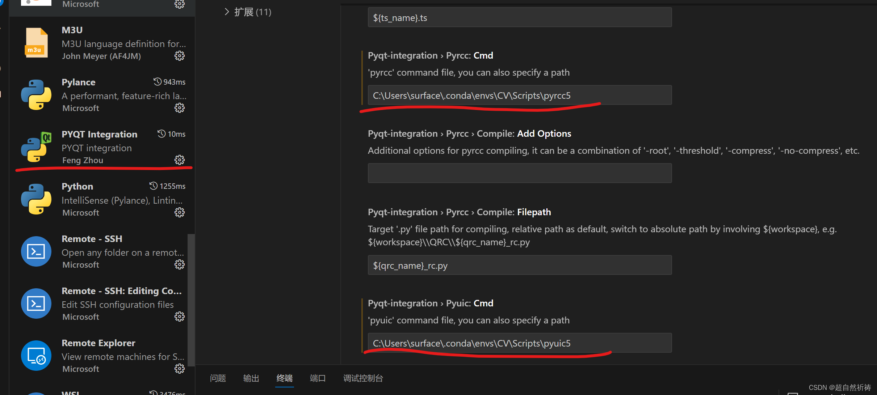Edit the Pyuic Cmd path field

point(519,343)
